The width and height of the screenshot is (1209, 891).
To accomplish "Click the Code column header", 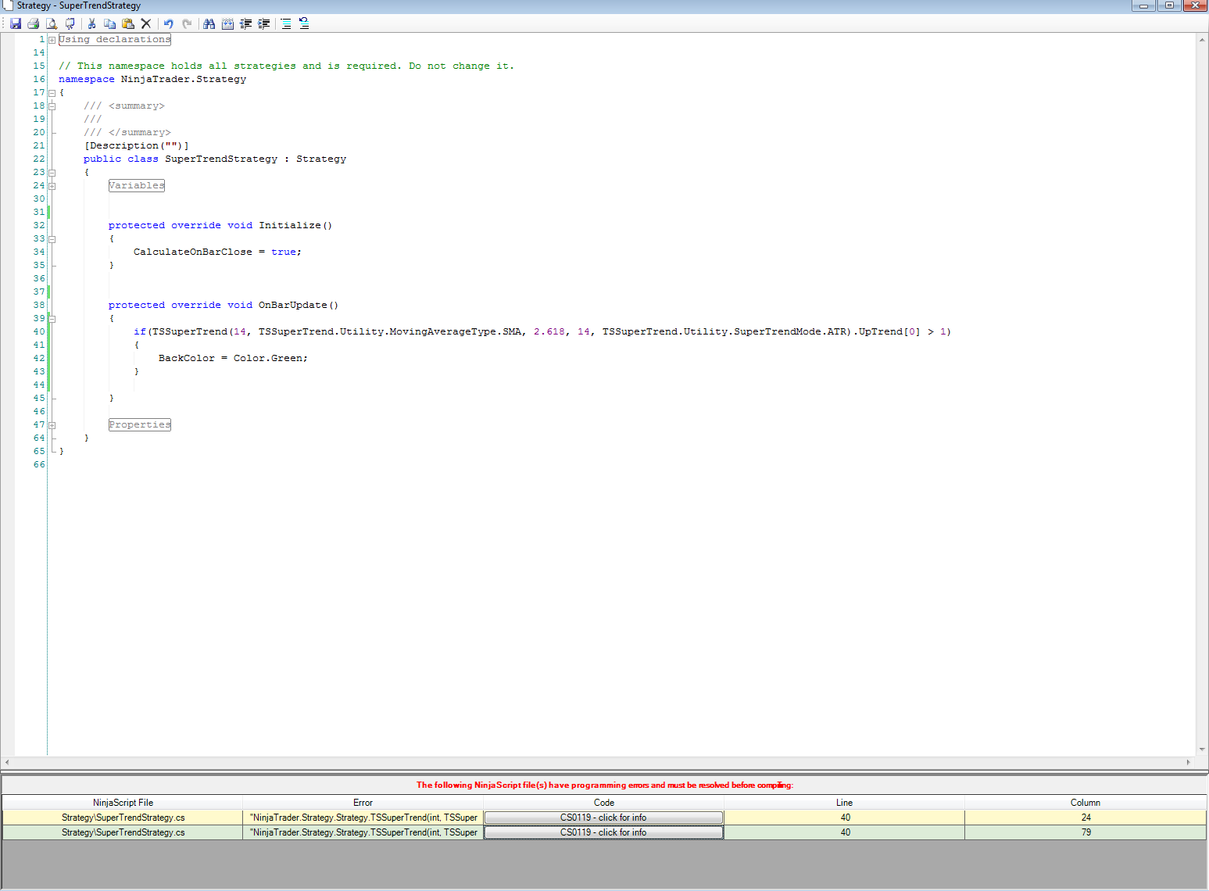I will (x=603, y=803).
